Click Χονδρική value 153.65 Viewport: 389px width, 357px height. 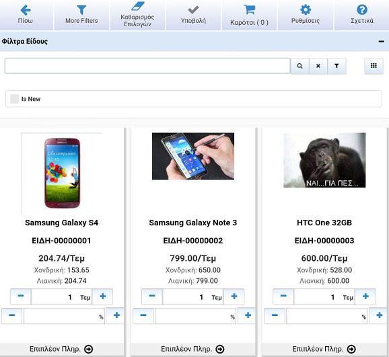point(78,270)
